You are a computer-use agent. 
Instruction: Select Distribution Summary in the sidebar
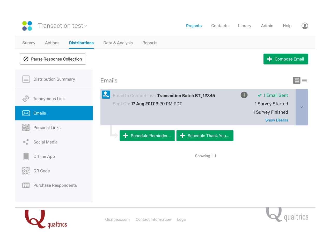pos(54,79)
